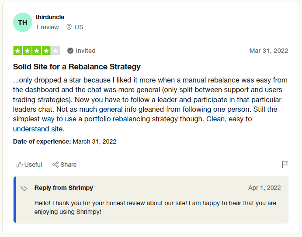The height and width of the screenshot is (237, 302).
Task: Click the four-star rating graphic
Action: [x=37, y=51]
